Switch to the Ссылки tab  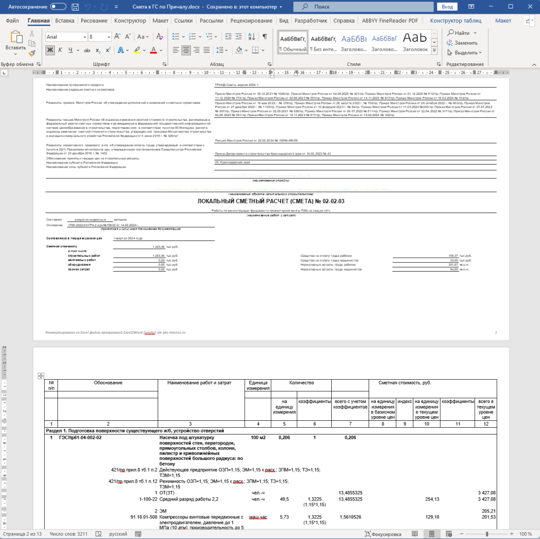[x=183, y=21]
